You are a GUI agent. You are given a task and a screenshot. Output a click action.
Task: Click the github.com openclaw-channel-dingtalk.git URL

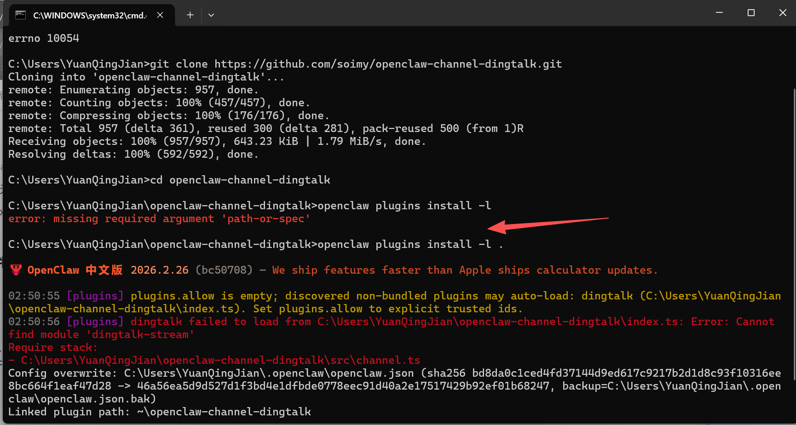tap(388, 64)
